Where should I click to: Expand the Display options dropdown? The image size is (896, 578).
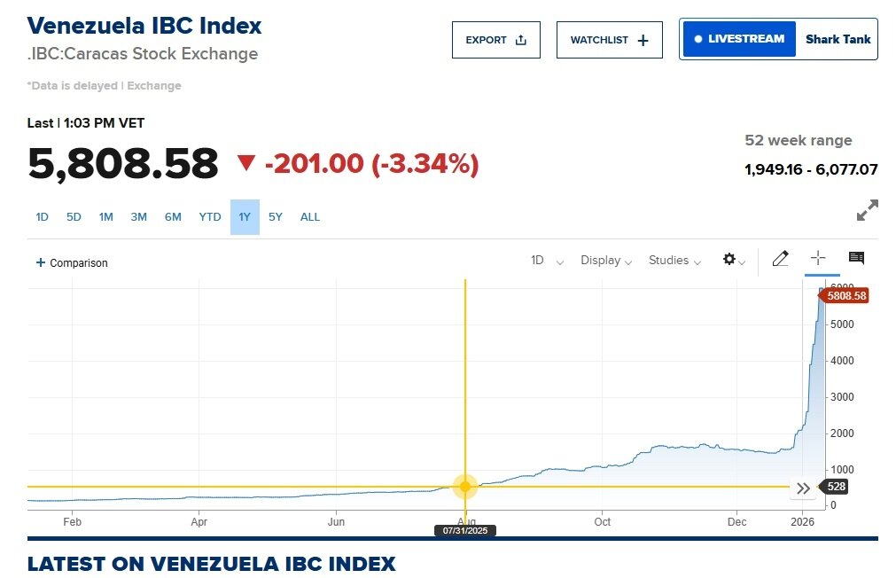(605, 260)
